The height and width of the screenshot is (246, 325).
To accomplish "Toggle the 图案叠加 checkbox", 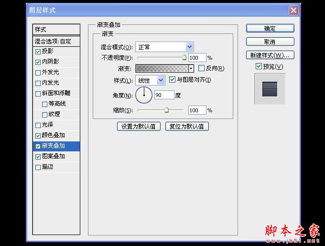I will click(38, 157).
